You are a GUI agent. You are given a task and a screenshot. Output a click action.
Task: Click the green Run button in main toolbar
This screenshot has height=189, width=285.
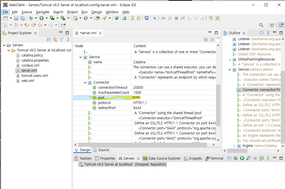click(42, 18)
